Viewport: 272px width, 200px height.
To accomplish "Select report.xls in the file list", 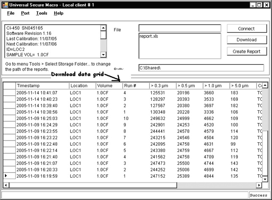I will coord(149,36).
